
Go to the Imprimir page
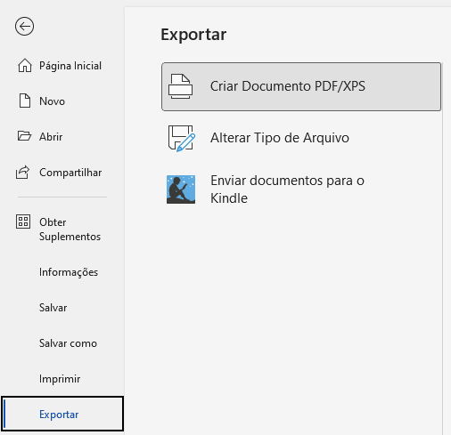[x=60, y=379]
